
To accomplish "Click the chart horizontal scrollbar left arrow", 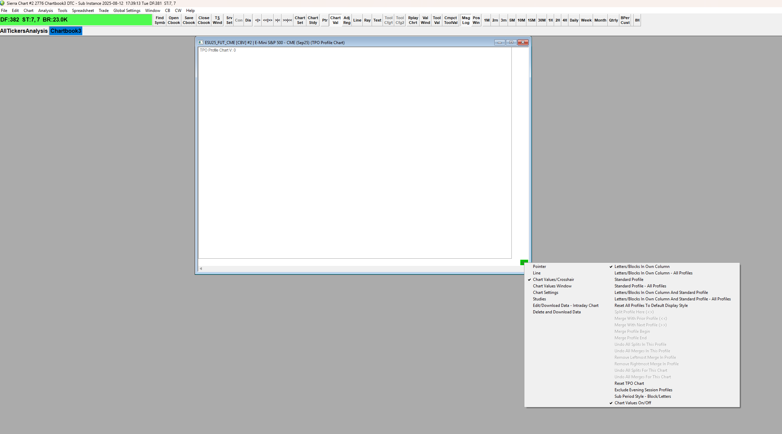I will click(x=201, y=269).
